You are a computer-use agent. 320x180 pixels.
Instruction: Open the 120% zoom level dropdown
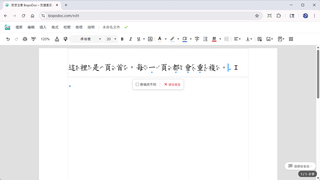45,39
